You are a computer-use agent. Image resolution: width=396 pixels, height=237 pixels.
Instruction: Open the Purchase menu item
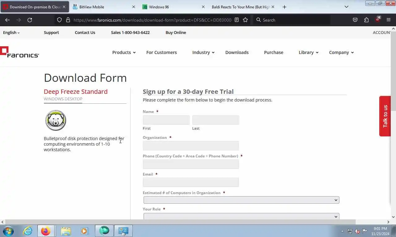click(273, 52)
